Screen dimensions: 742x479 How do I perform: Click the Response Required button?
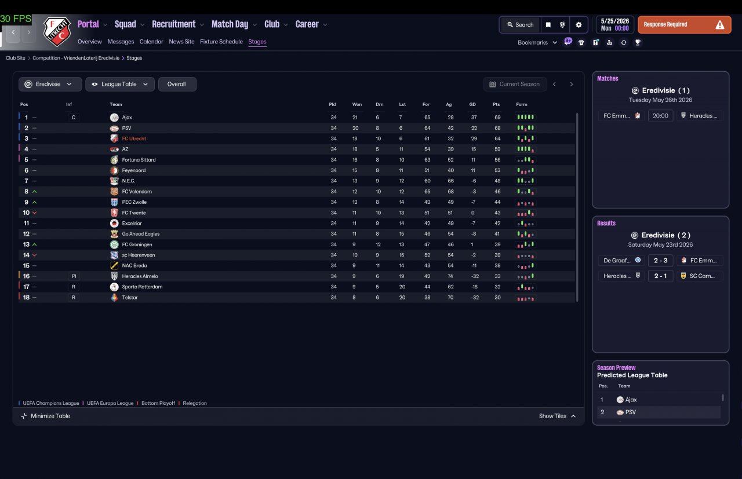pos(683,25)
